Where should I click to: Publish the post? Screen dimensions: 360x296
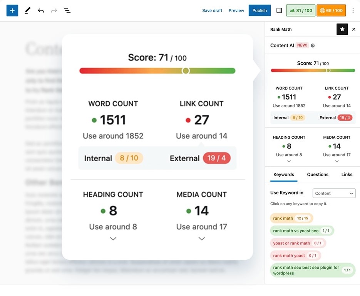(260, 10)
